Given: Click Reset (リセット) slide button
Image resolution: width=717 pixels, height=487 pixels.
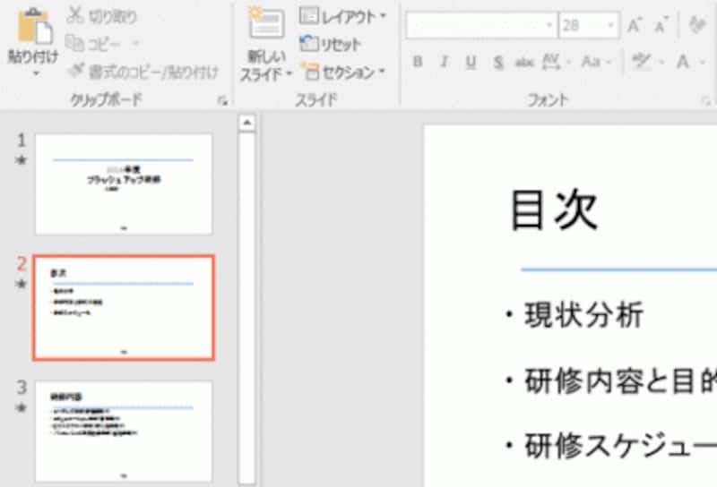Looking at the screenshot, I should click(x=330, y=45).
